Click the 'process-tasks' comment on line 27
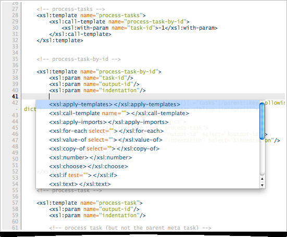The width and height of the screenshot is (287, 237). click(x=71, y=9)
